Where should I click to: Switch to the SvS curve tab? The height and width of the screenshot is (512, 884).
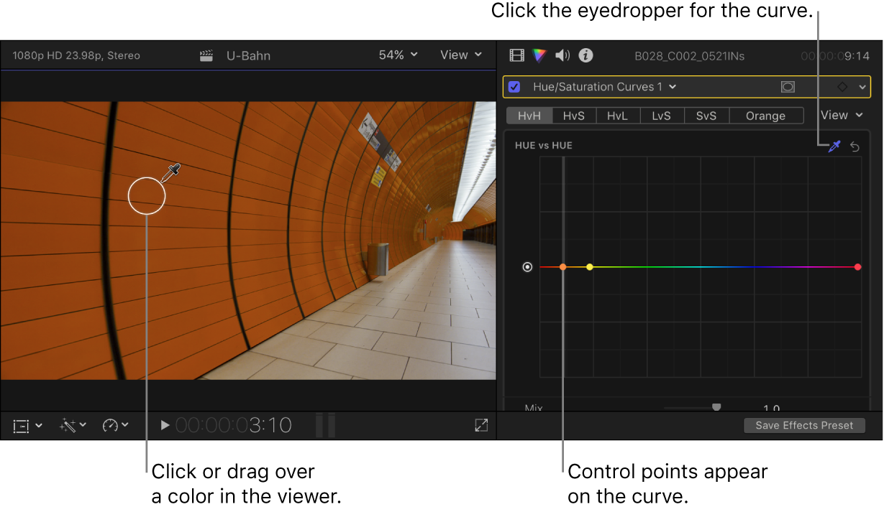point(706,116)
